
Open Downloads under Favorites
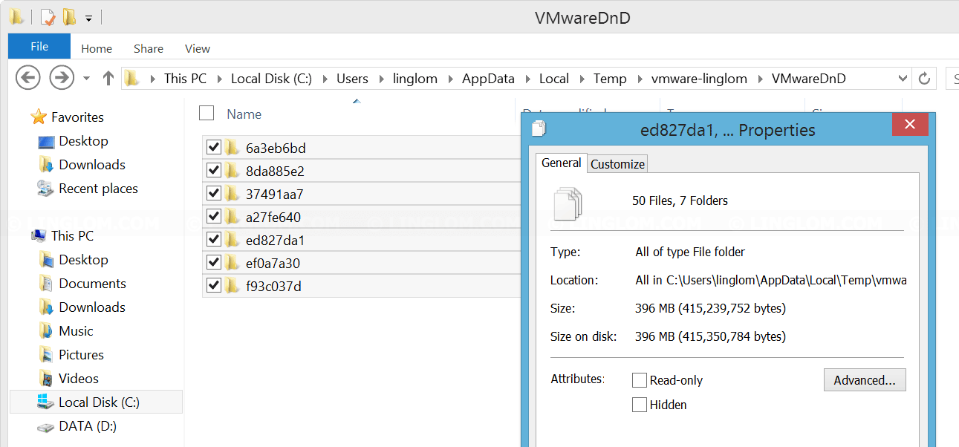tap(92, 164)
